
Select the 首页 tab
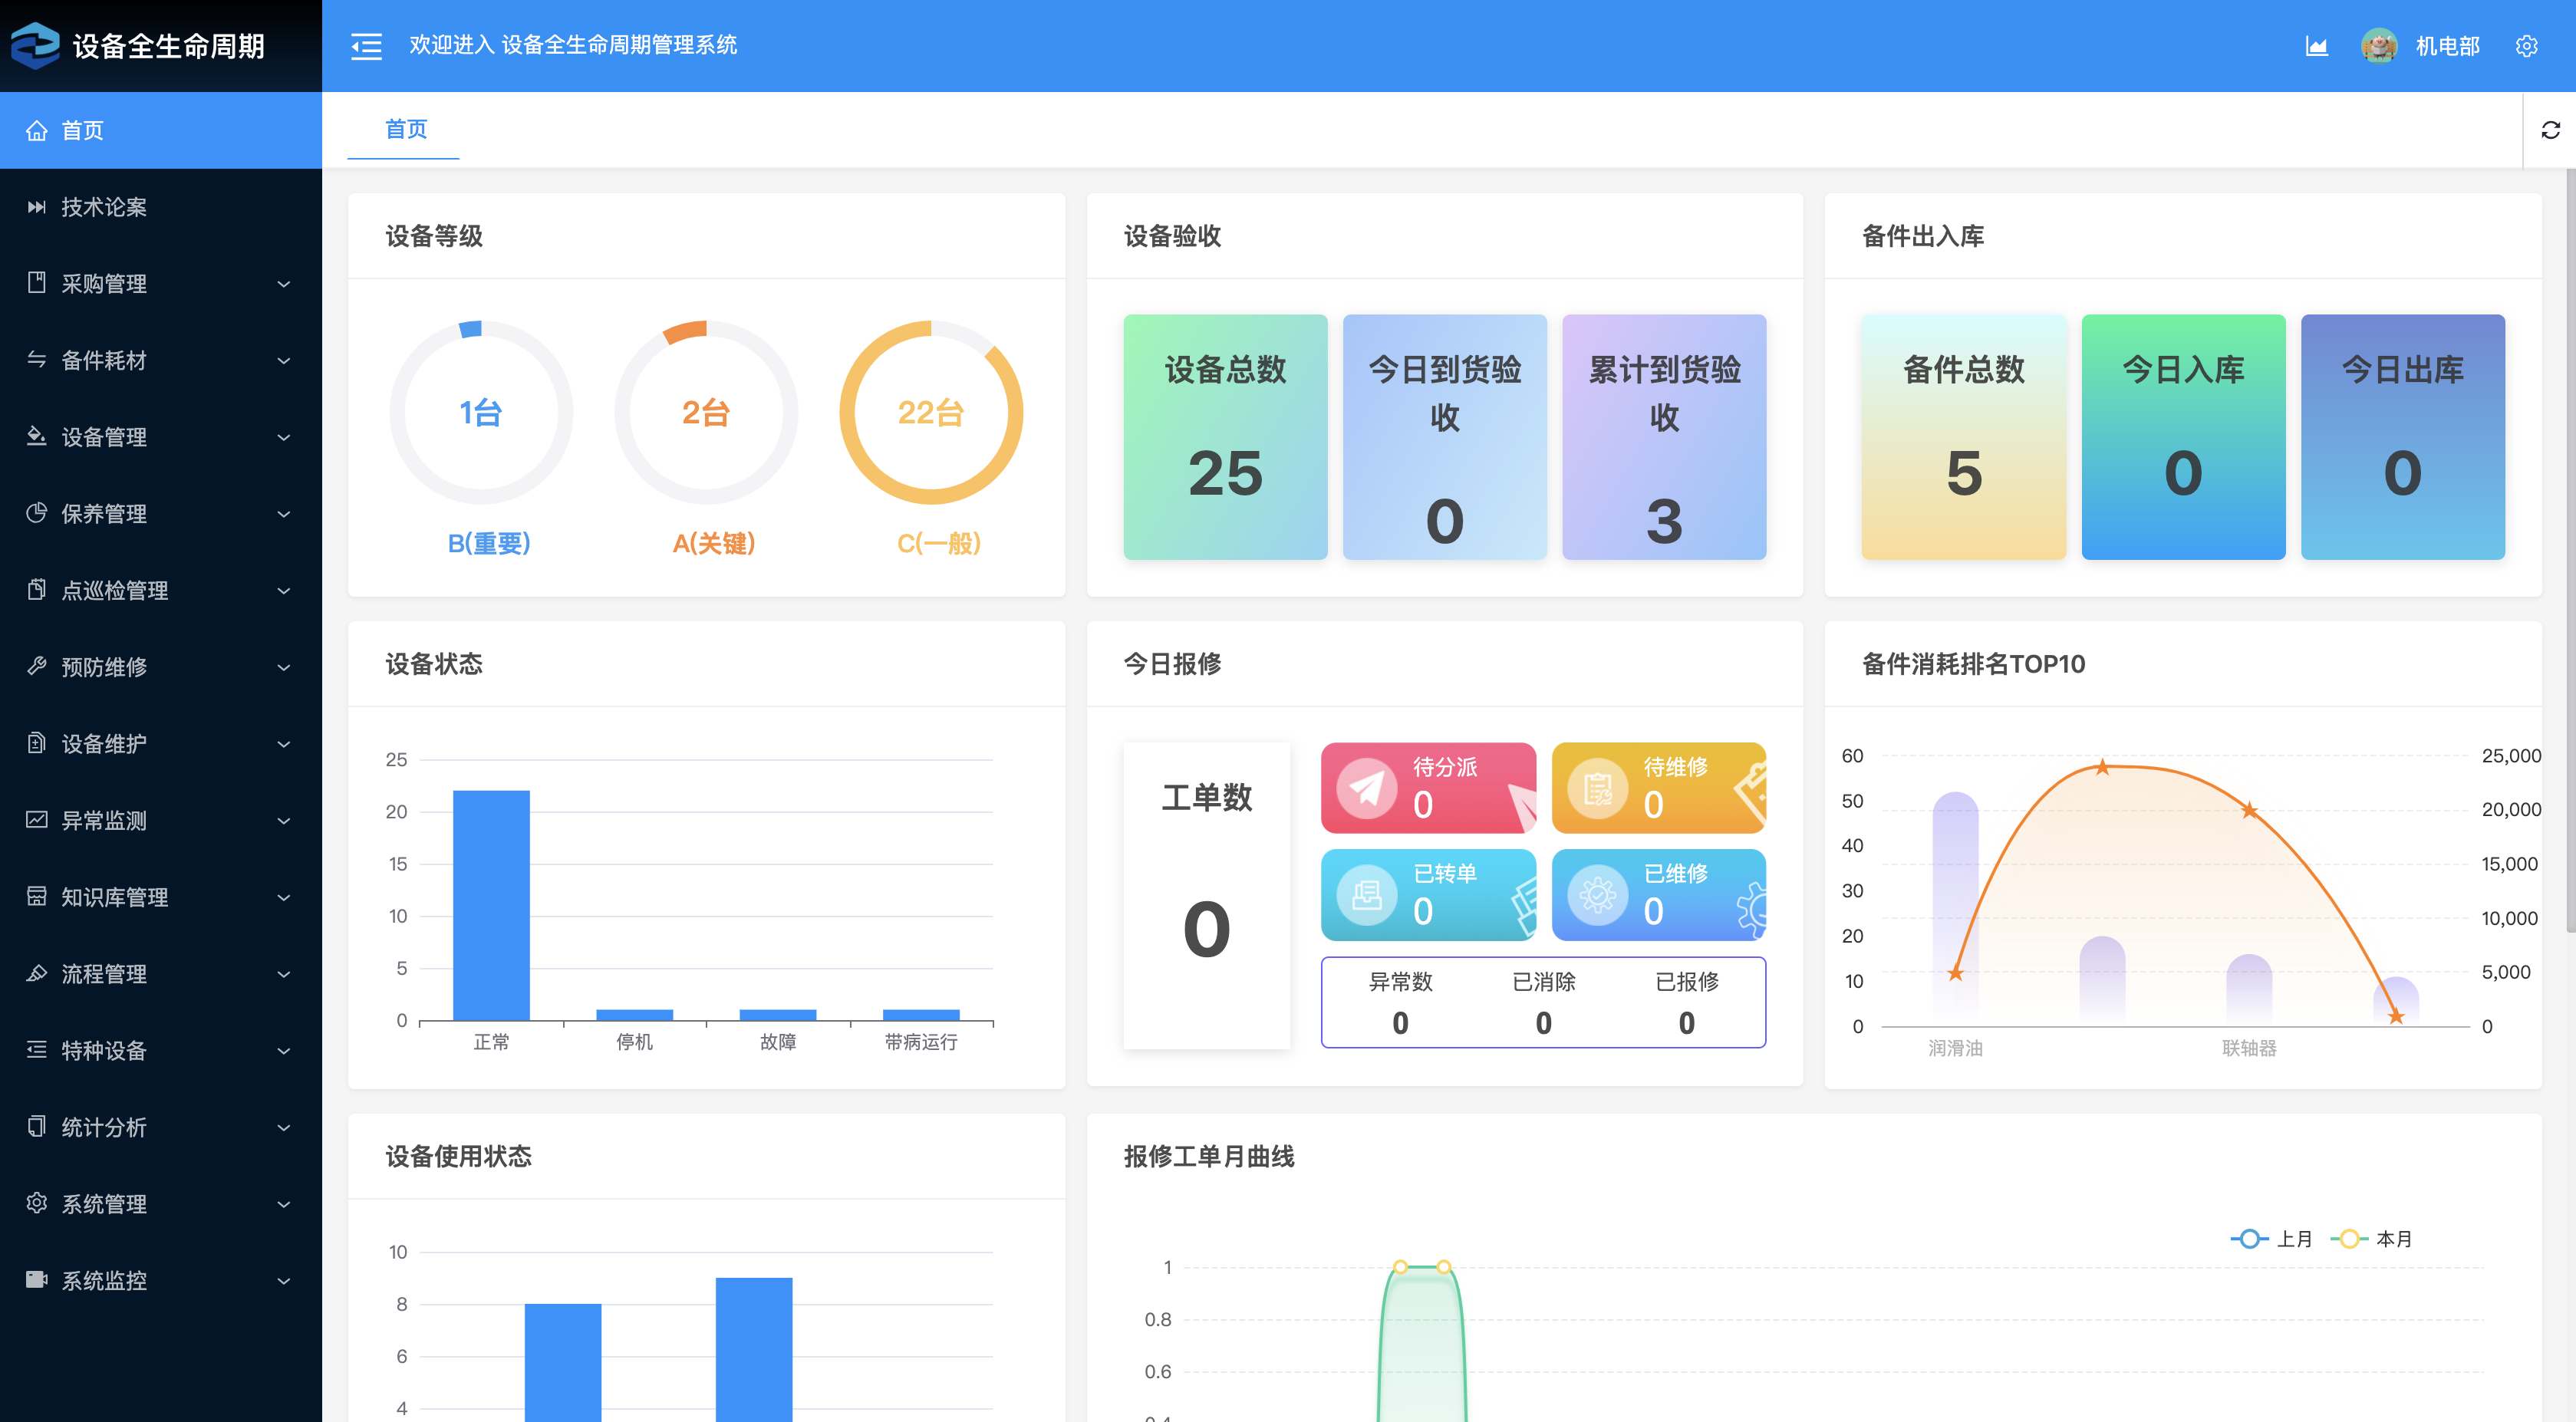405,129
